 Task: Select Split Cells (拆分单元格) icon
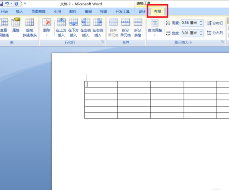pos(126,27)
